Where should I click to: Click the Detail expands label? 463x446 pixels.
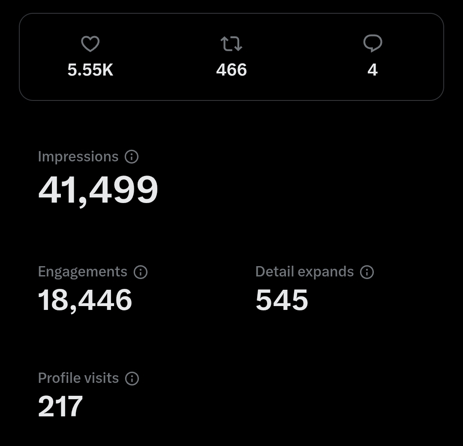click(304, 272)
